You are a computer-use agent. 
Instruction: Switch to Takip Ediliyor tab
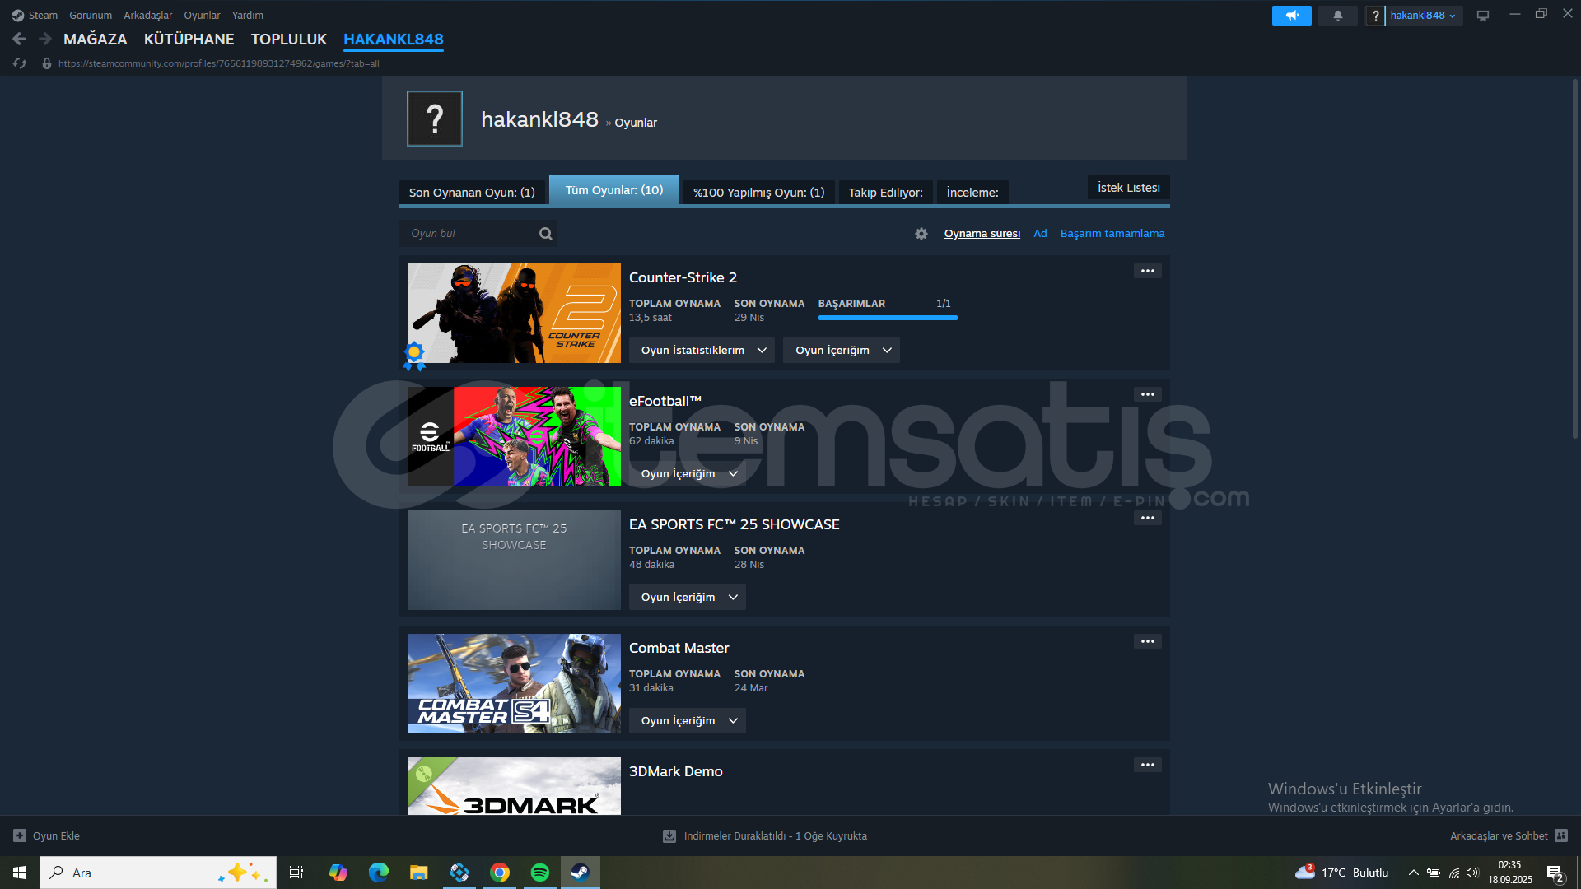point(885,193)
